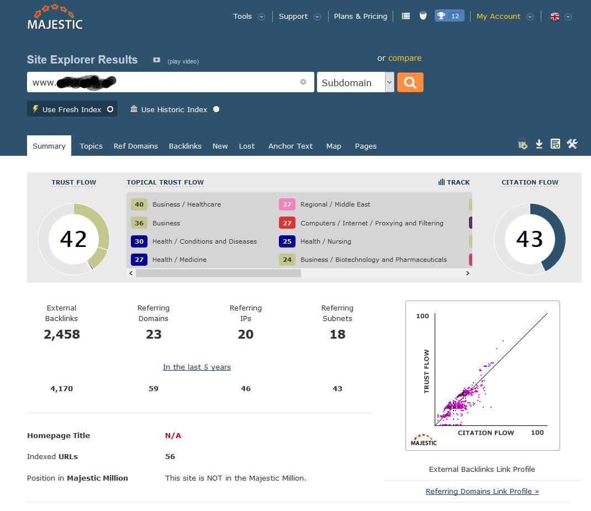
Task: Open the Support menu
Action: [x=293, y=16]
